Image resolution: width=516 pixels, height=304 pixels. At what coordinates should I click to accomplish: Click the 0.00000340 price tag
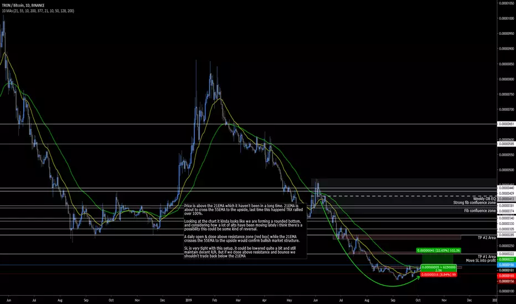point(507,218)
